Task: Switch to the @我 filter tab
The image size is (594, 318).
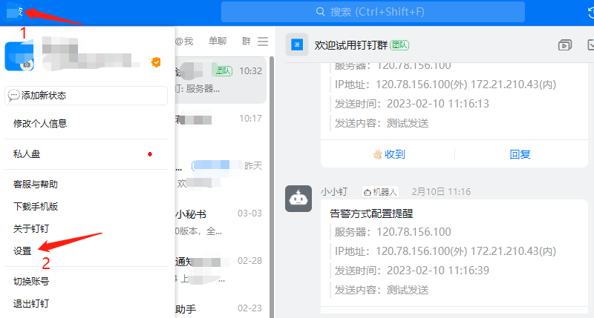Action: click(x=183, y=42)
